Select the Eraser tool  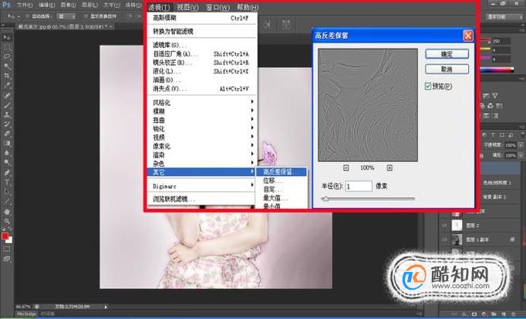click(7, 134)
